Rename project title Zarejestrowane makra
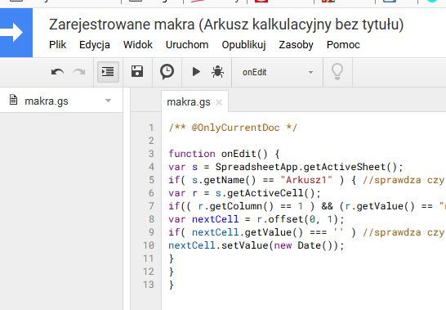Viewport: 446px width, 310px height. pyautogui.click(x=226, y=25)
